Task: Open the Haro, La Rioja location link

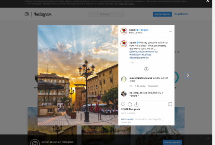Action: point(136,33)
